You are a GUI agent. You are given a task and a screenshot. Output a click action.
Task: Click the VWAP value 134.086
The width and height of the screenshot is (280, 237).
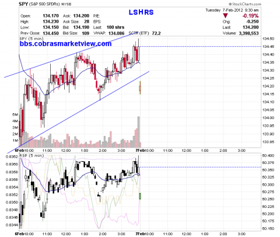click(117, 33)
